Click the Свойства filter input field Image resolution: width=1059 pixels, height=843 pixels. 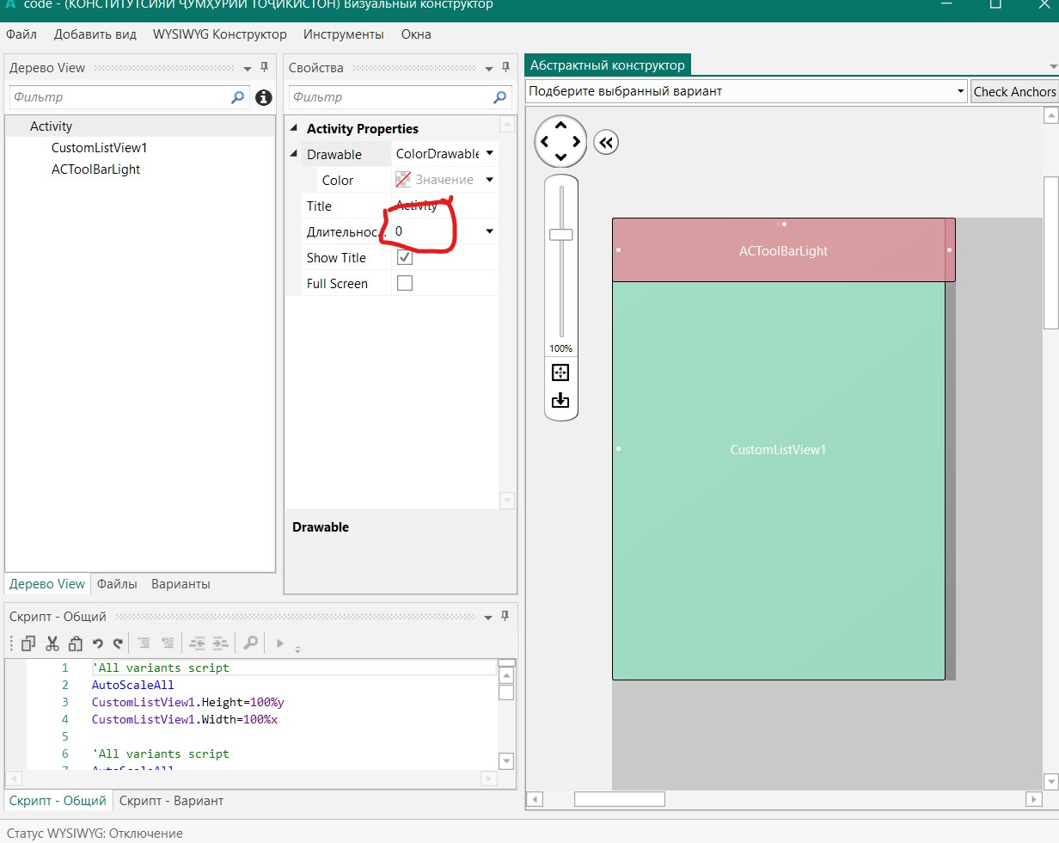[x=391, y=97]
